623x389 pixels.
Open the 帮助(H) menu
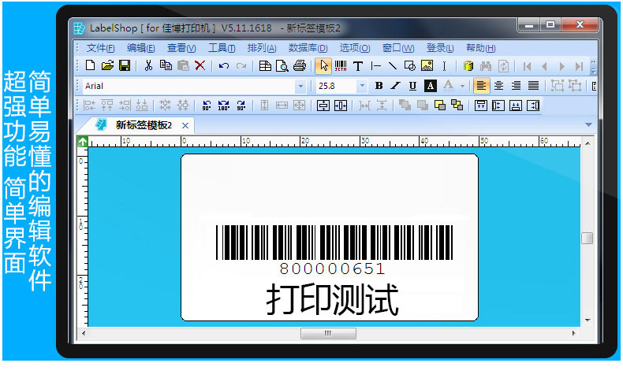pyautogui.click(x=481, y=48)
